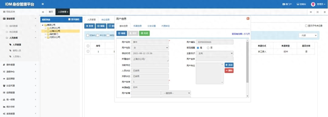
Task: Open the 微门户 portal icon link
Action: coord(287,4)
